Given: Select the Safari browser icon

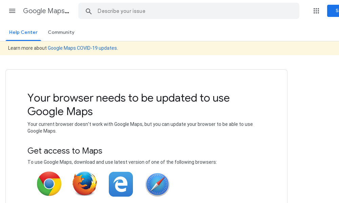Looking at the screenshot, I should [x=157, y=184].
